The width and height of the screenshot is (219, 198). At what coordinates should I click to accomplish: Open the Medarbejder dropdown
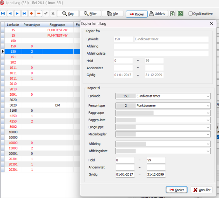tap(208, 134)
